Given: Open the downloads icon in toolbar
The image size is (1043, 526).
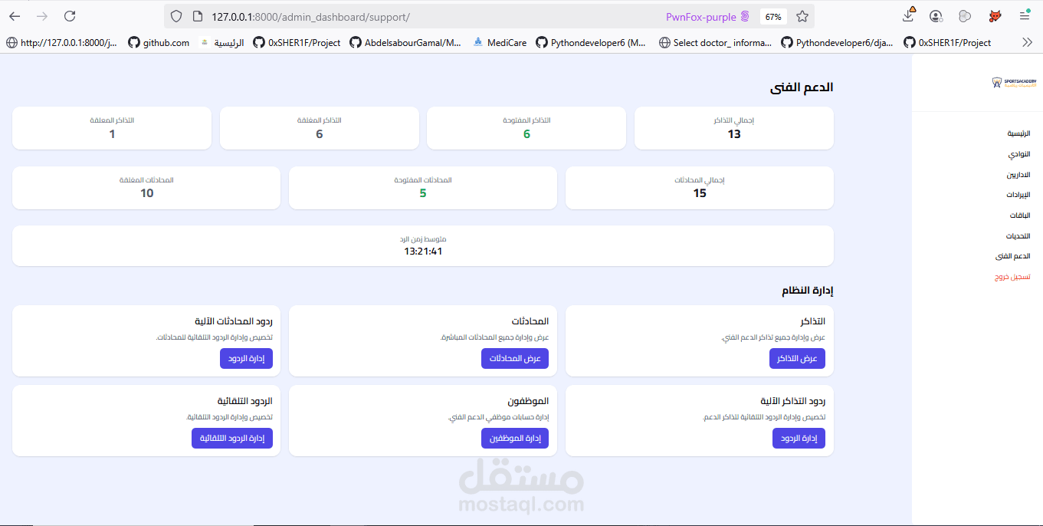Looking at the screenshot, I should point(909,15).
